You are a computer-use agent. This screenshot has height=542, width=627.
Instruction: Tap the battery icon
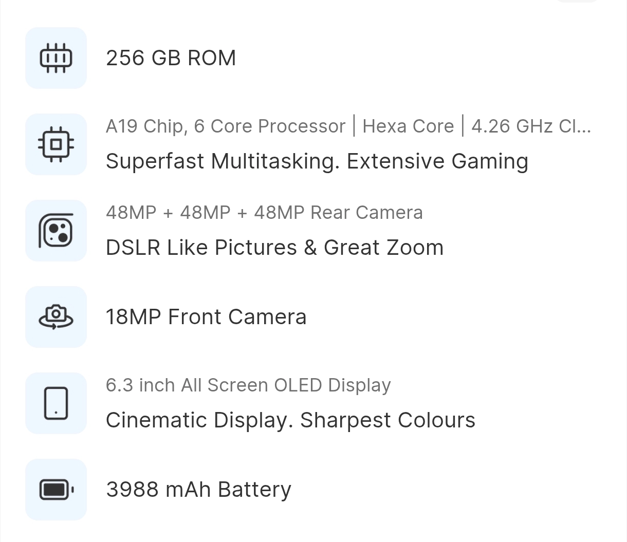56,490
